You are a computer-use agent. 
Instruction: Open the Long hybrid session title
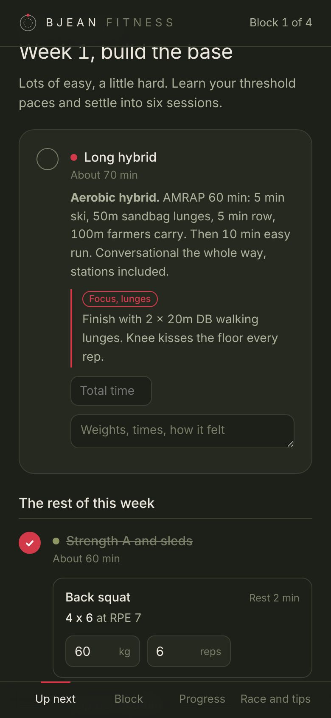point(120,157)
